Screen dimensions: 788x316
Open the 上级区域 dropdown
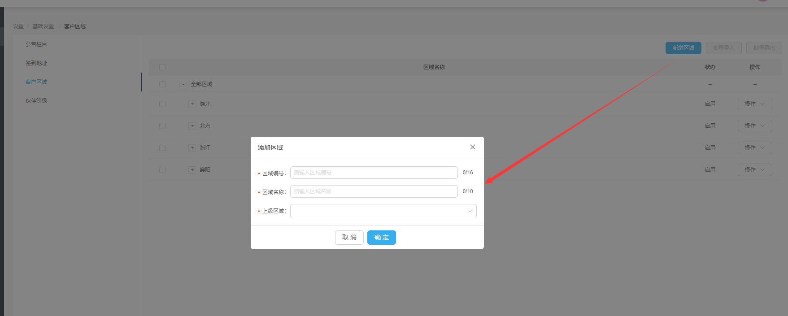coord(383,211)
